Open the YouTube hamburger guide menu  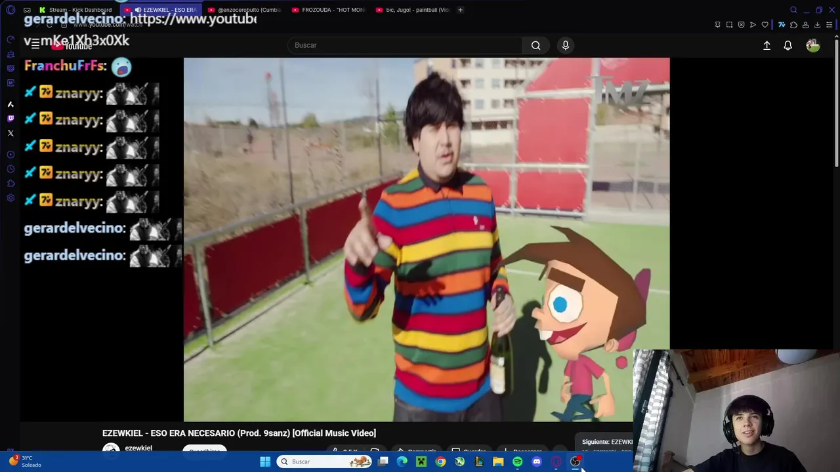pos(35,45)
